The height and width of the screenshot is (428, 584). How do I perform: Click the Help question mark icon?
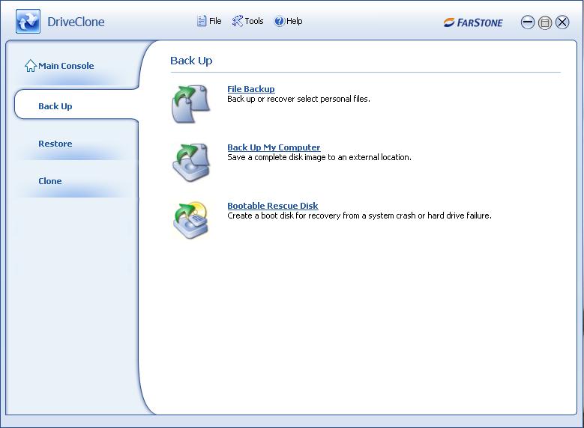[279, 21]
